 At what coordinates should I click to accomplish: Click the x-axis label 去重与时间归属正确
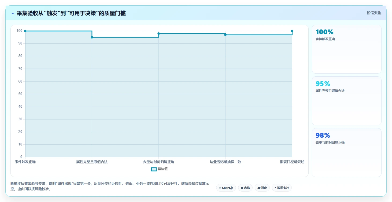(x=159, y=162)
